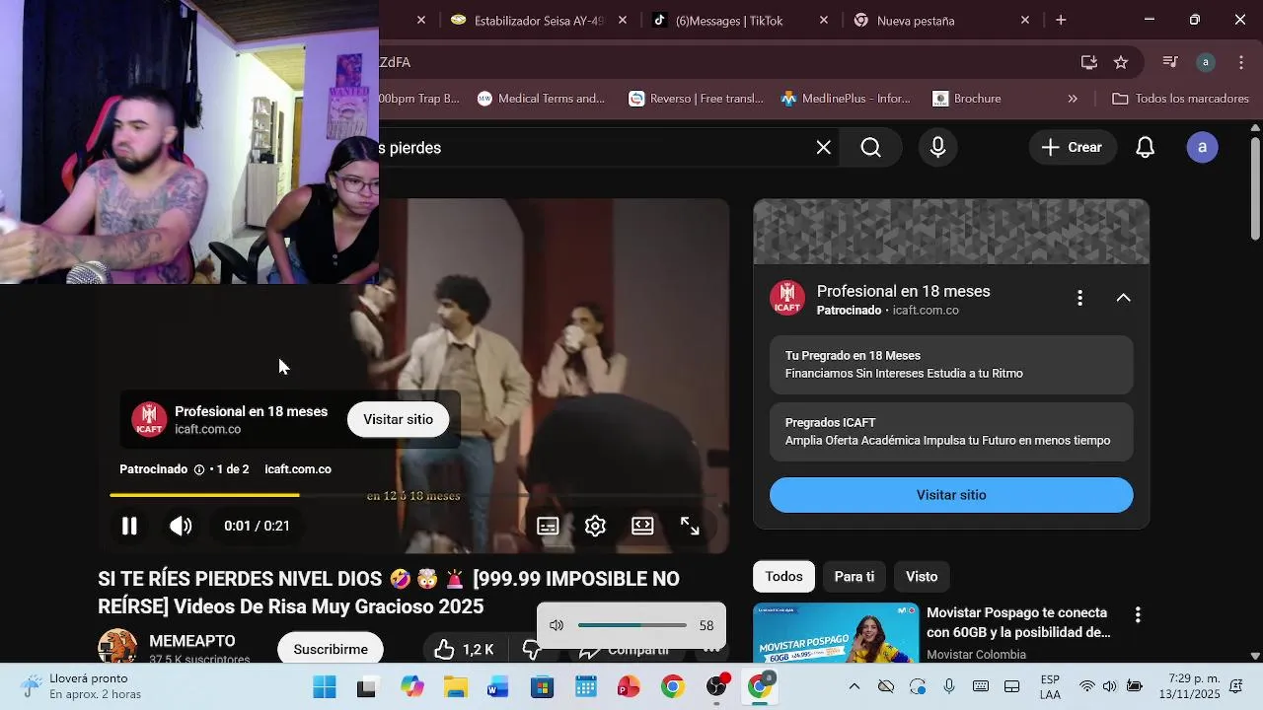Subscribe to MEMEAPTO channel

click(x=331, y=649)
